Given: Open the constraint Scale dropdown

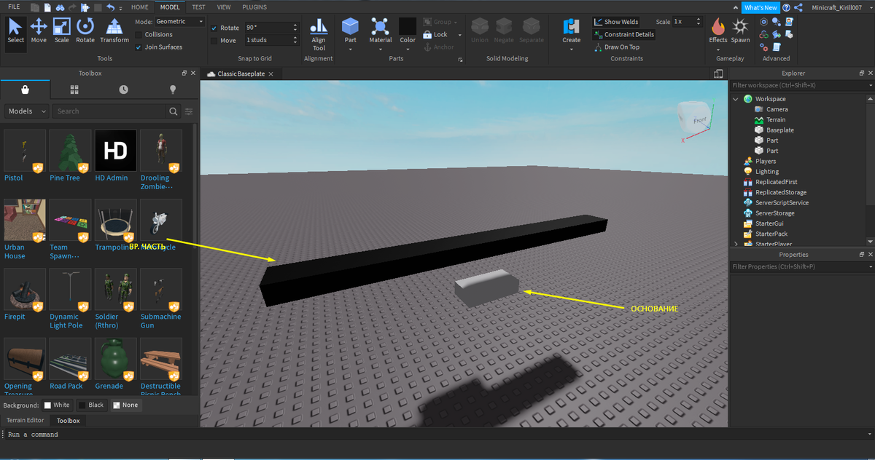Looking at the screenshot, I should coord(689,22).
